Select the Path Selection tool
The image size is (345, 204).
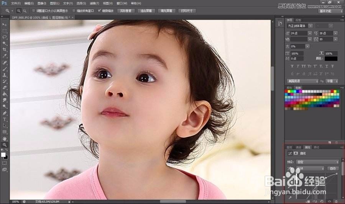point(4,126)
